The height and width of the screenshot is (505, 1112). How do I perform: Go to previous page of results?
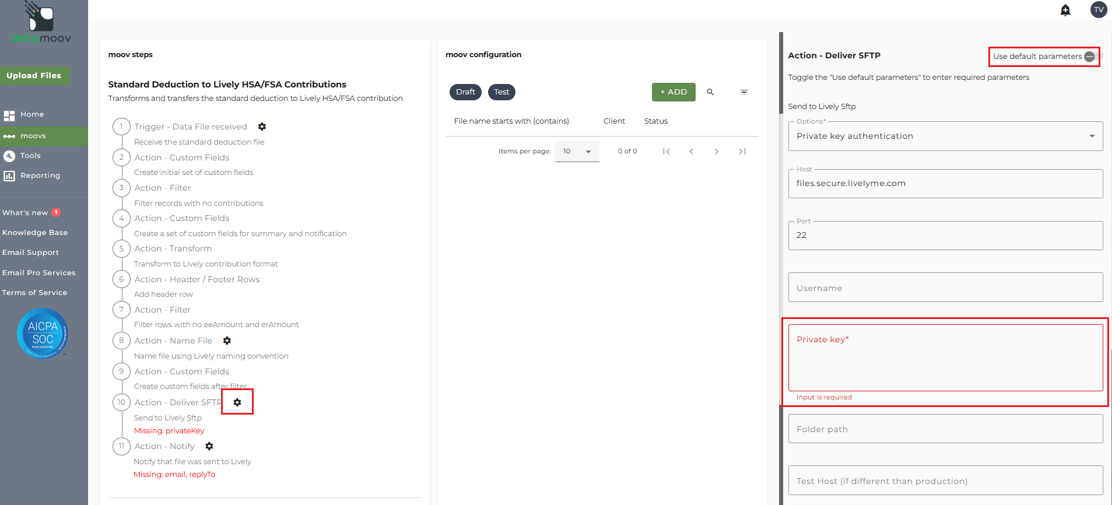click(x=692, y=152)
